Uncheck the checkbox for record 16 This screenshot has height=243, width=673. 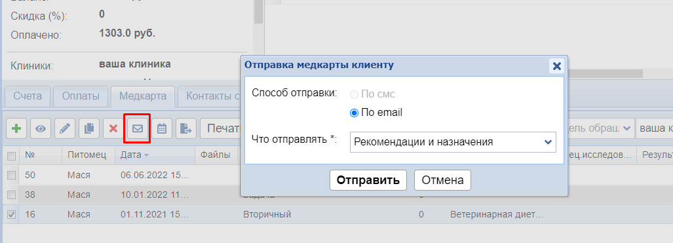pos(12,214)
